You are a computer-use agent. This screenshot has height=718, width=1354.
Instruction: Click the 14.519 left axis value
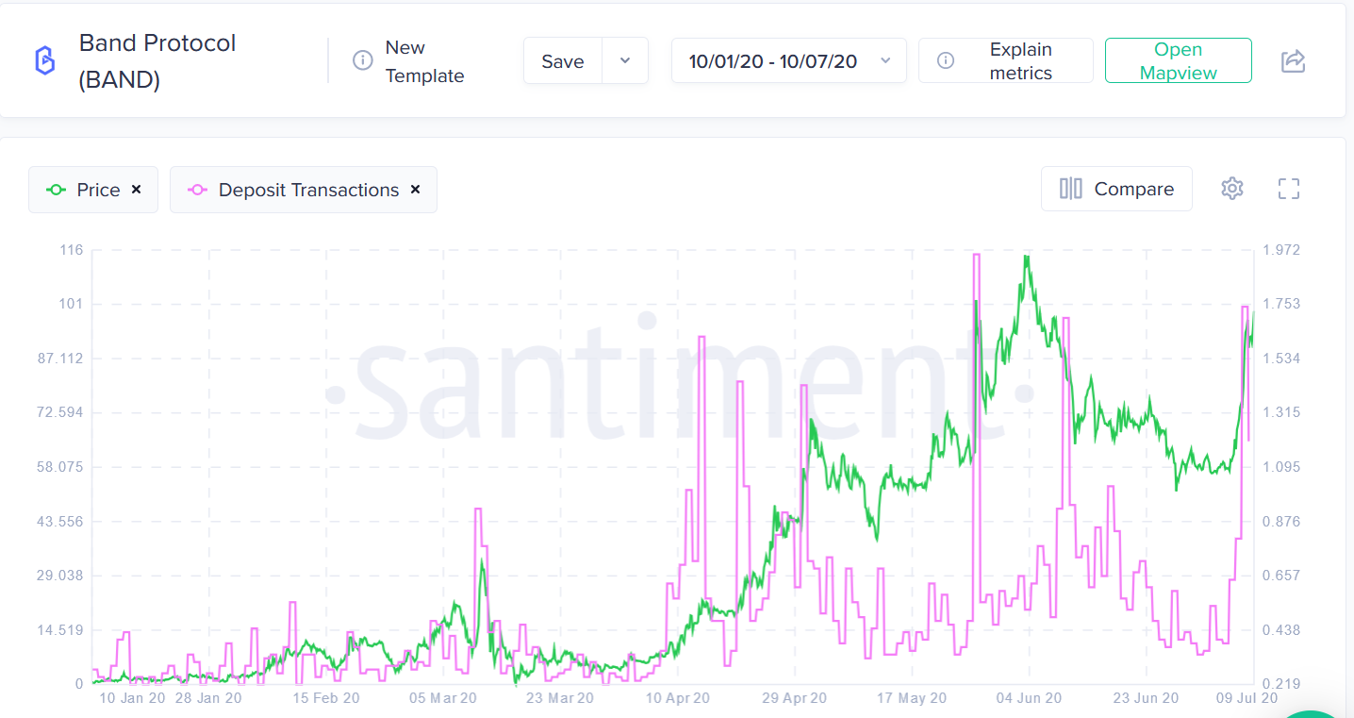tap(60, 629)
